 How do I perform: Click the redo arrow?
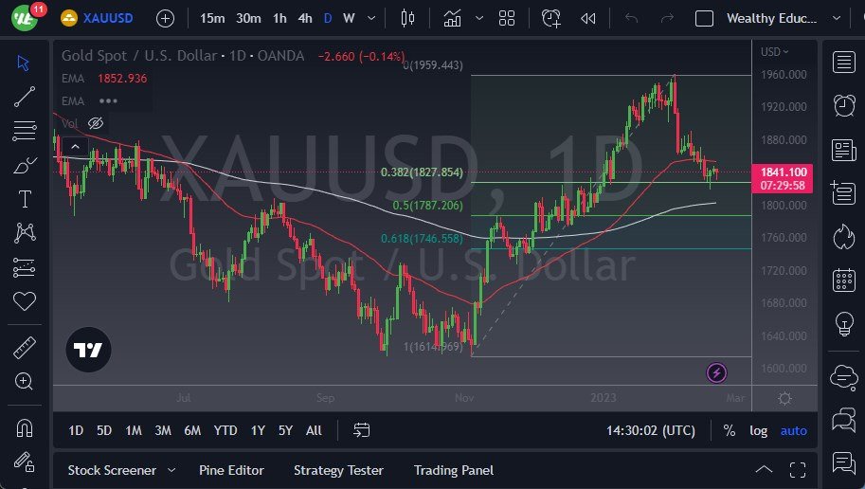click(667, 18)
